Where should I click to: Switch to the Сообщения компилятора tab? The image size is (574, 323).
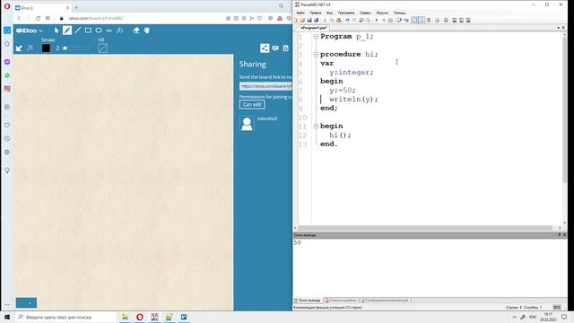385,301
